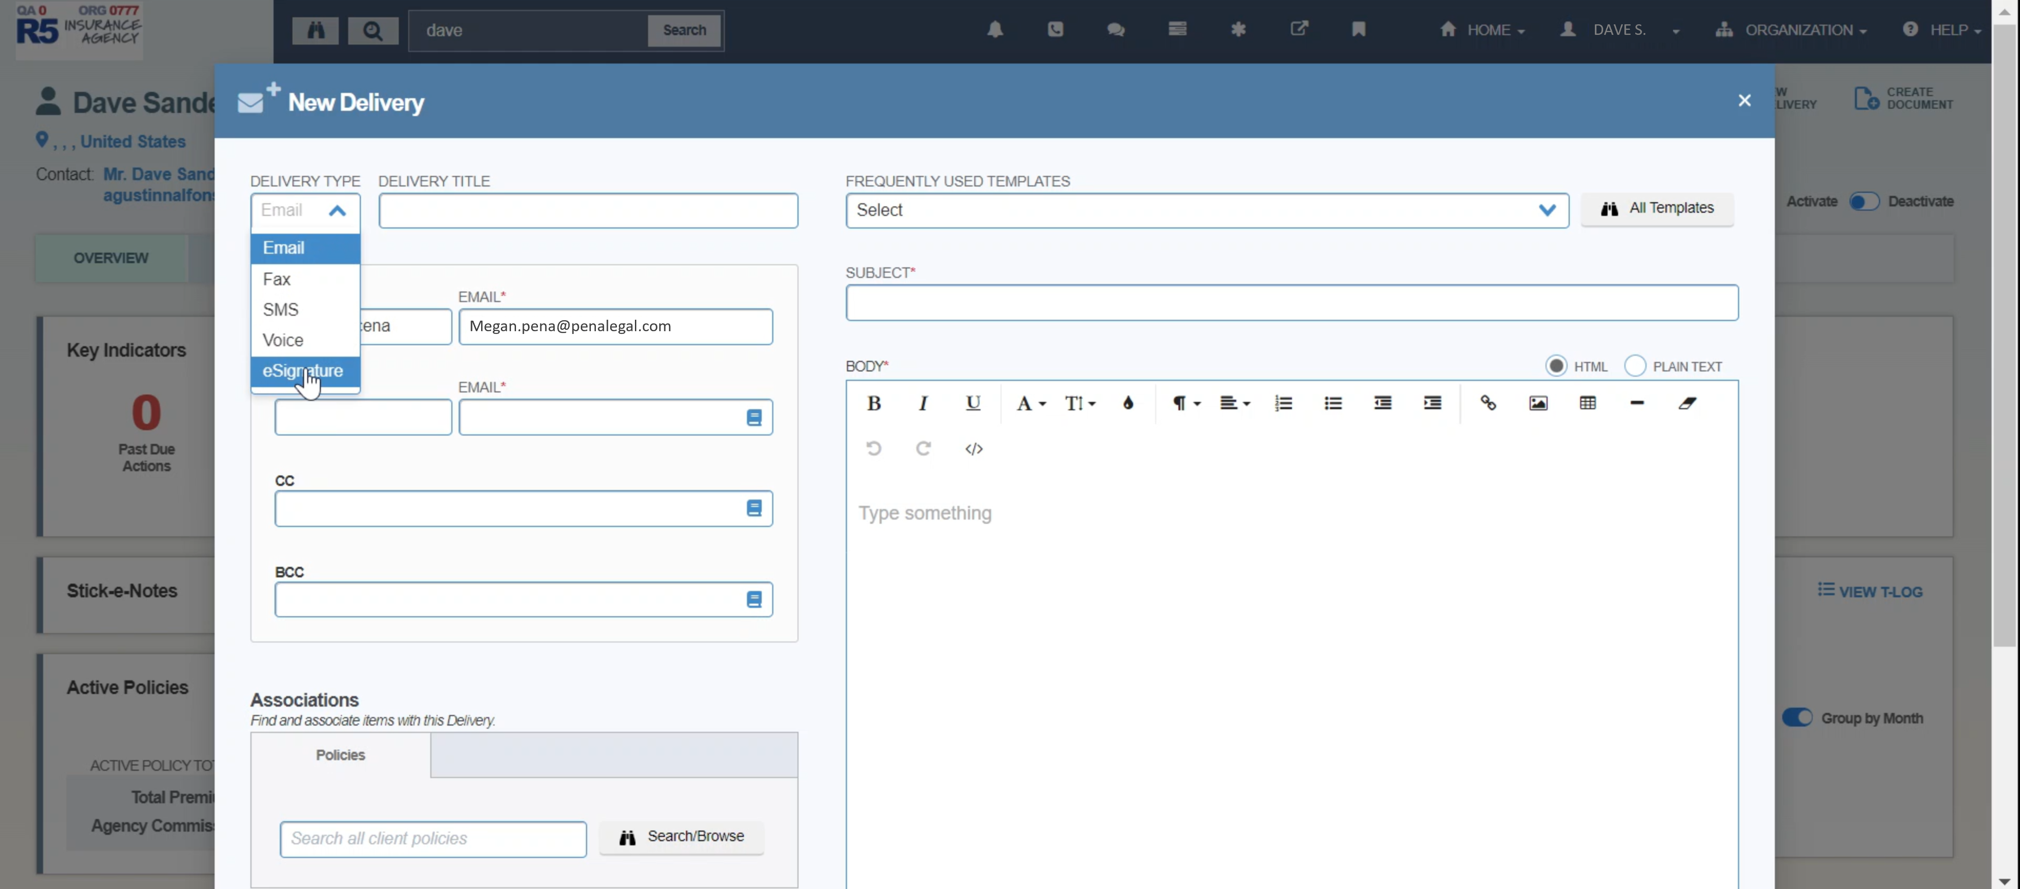Apply italic formatting in editor

923,403
